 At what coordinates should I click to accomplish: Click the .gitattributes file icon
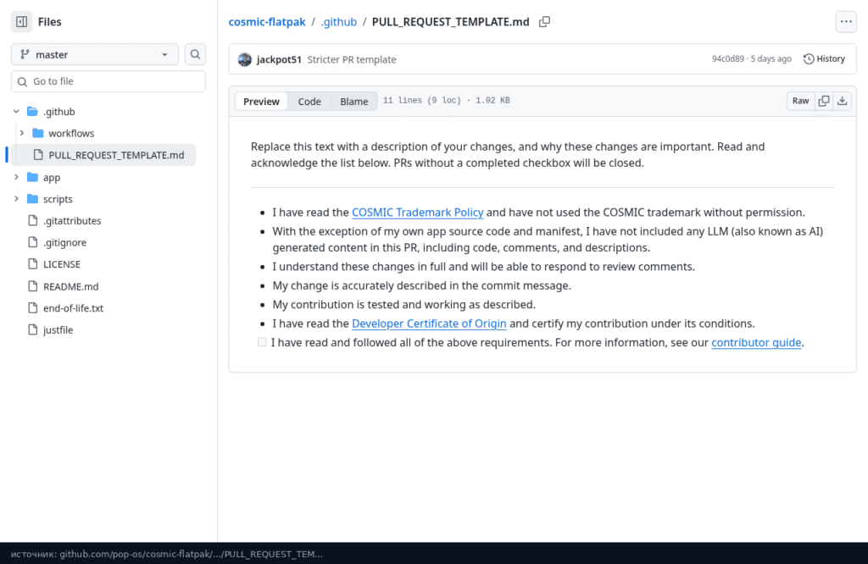pyautogui.click(x=33, y=221)
